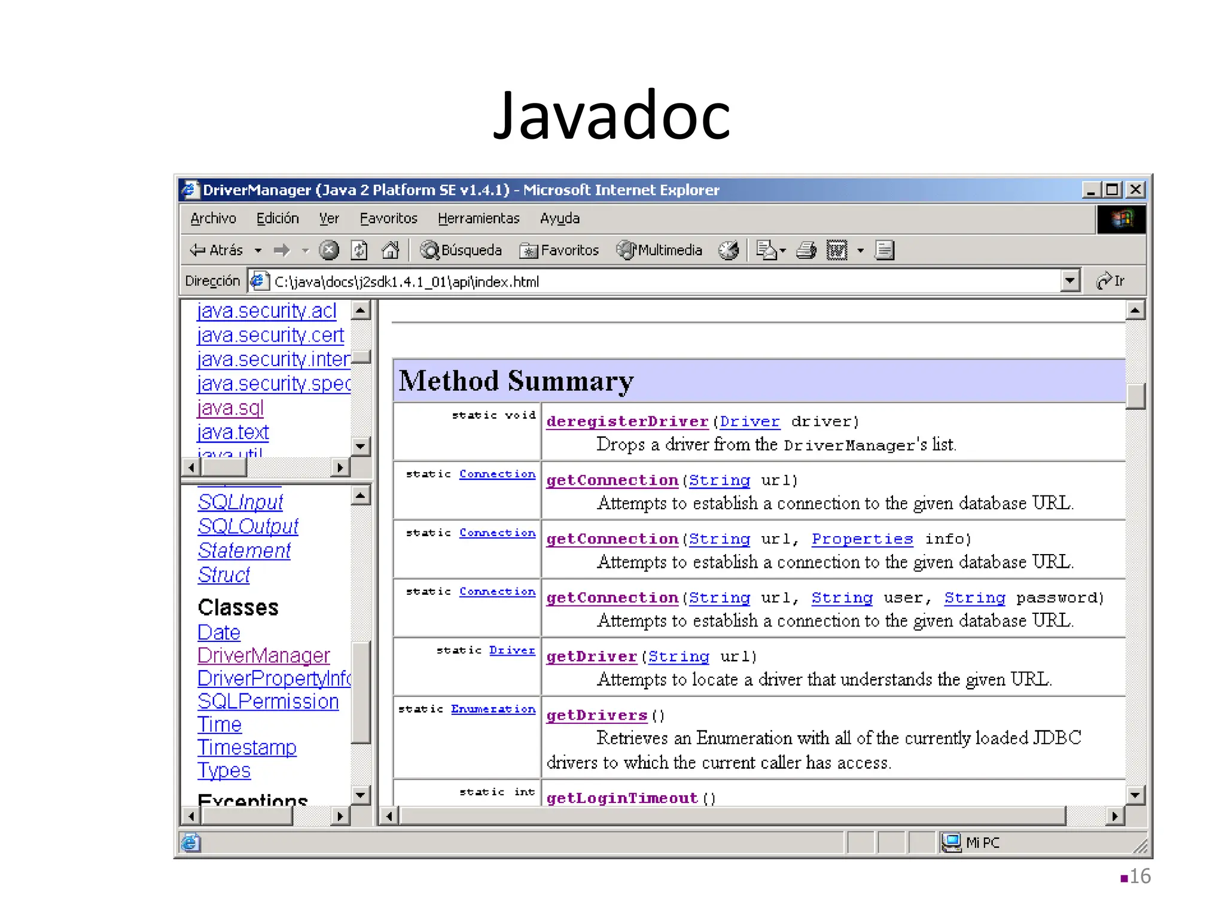Click the main frame vertical scrollbar thumb

[1135, 396]
